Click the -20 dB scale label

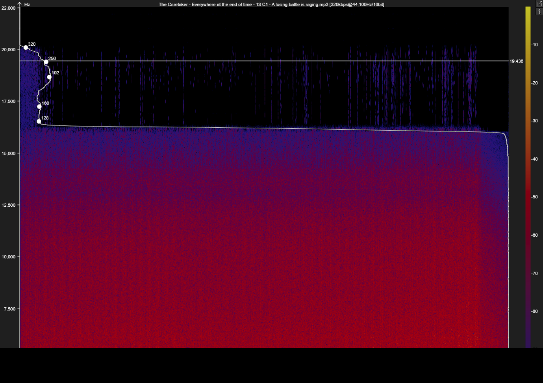click(534, 83)
